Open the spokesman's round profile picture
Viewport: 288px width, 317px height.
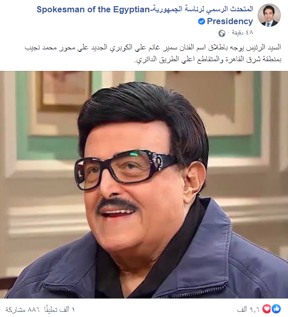coord(269,15)
